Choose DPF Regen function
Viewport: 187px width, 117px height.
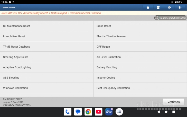[140, 47]
